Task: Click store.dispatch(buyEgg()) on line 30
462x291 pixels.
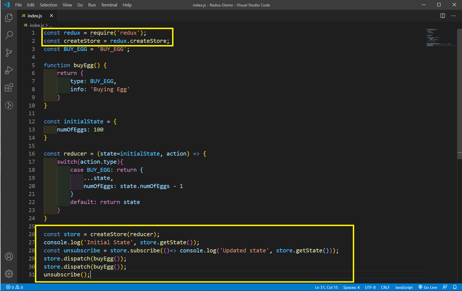Action: [x=84, y=267]
